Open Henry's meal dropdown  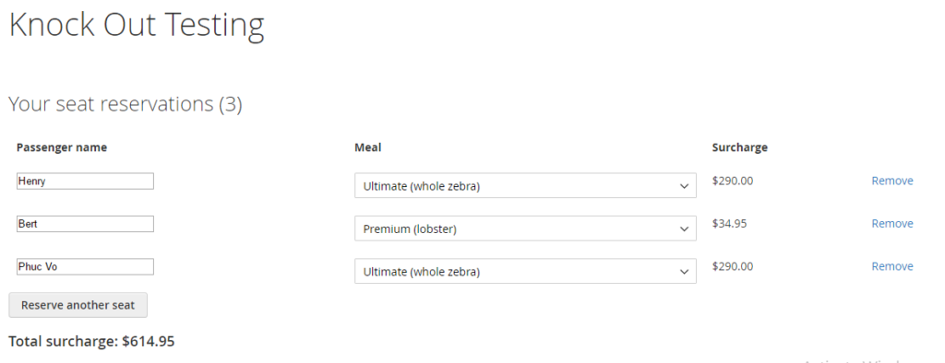pos(525,185)
